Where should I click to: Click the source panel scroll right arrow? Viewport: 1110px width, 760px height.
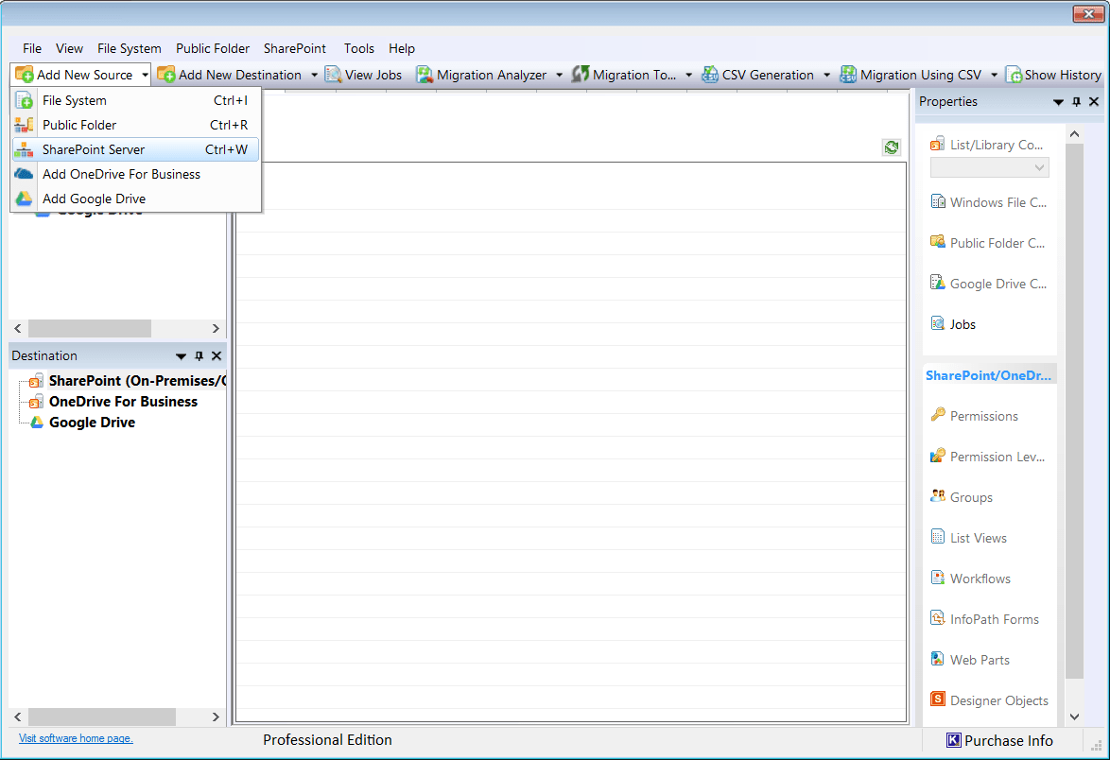pyautogui.click(x=216, y=328)
